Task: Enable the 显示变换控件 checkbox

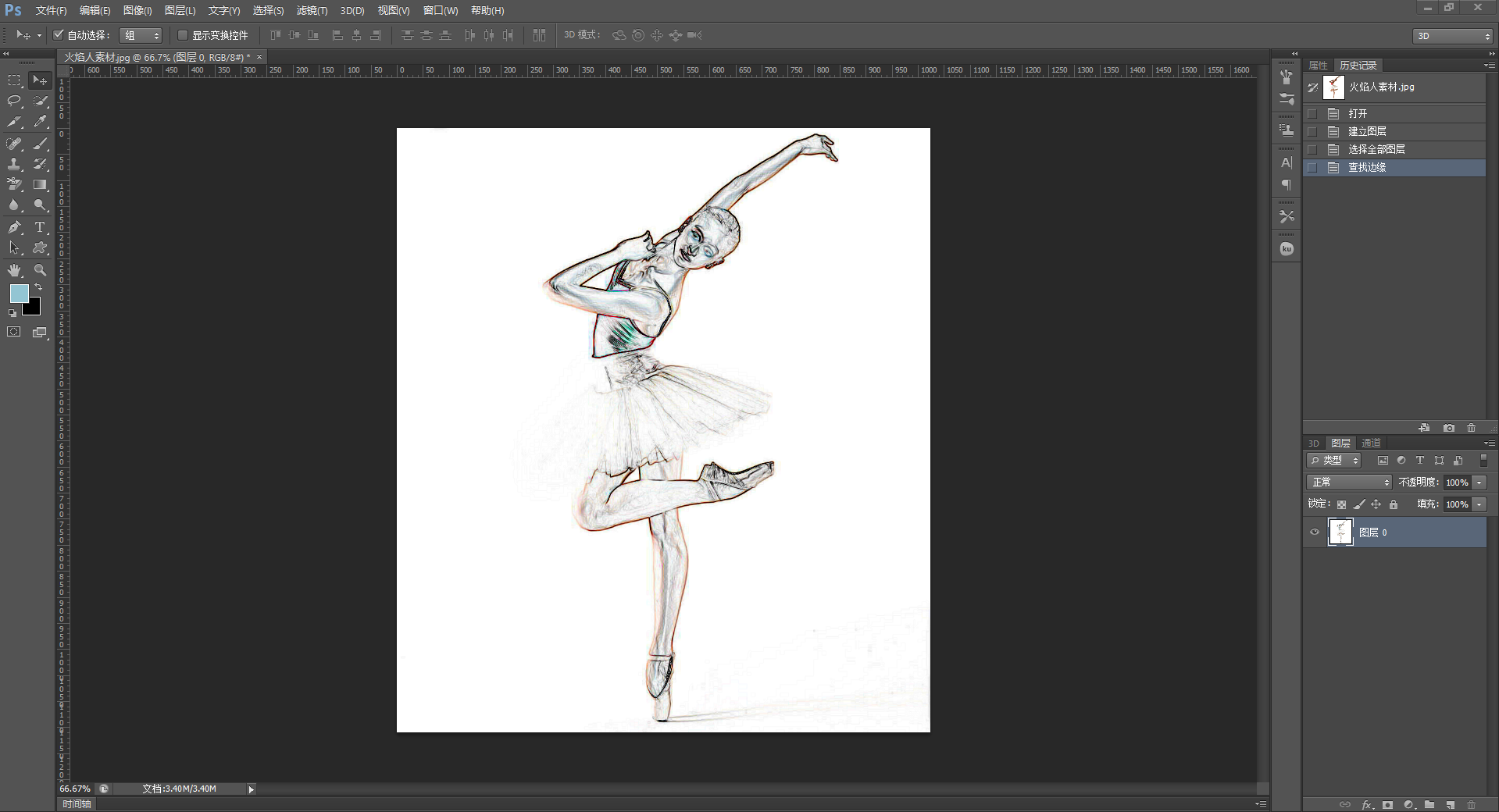Action: point(183,35)
